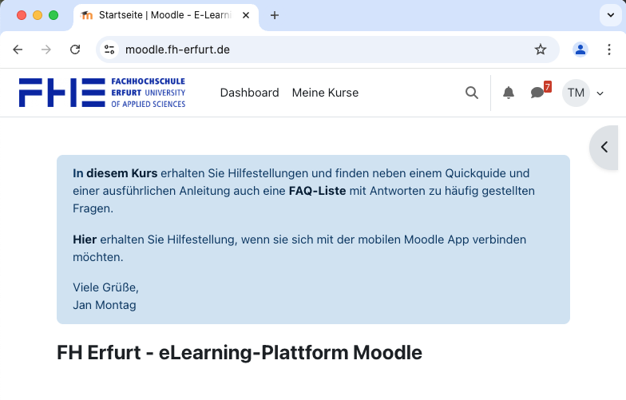Open Meine Kurse navigation item
This screenshot has height=400, width=626.
[325, 93]
